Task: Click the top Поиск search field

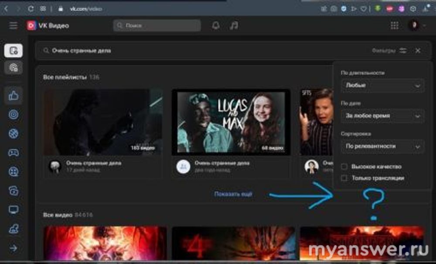Action: [157, 26]
